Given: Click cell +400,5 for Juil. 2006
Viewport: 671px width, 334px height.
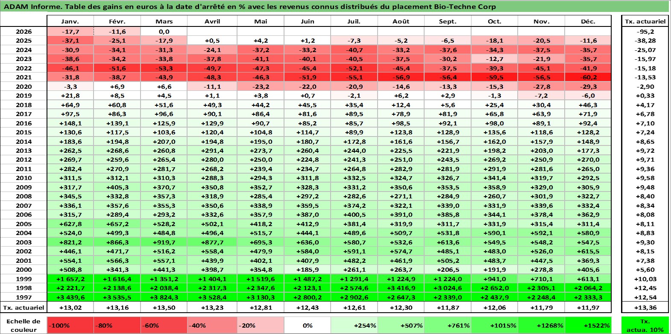Looking at the screenshot, I should 354,215.
